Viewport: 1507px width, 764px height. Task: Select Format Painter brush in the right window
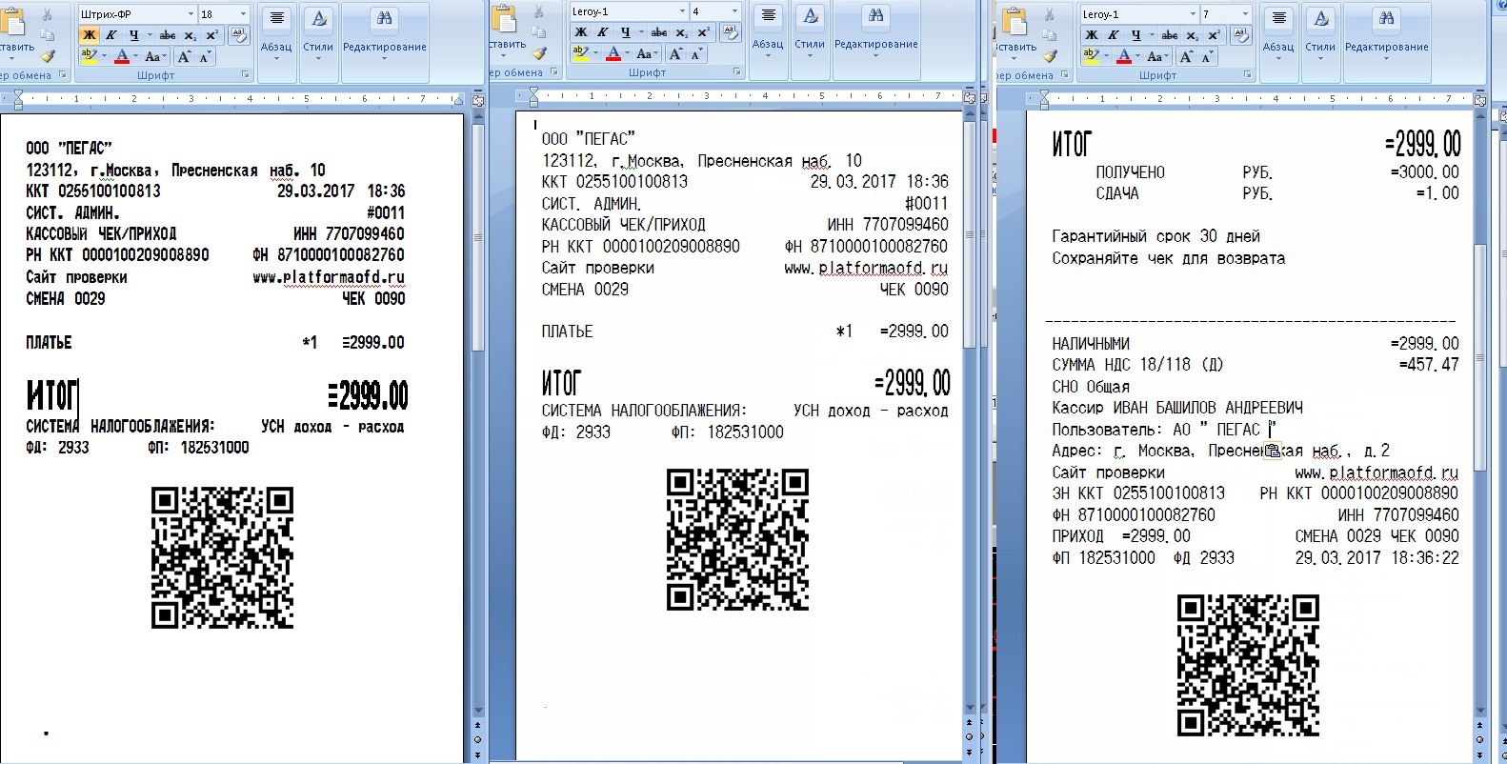1050,56
